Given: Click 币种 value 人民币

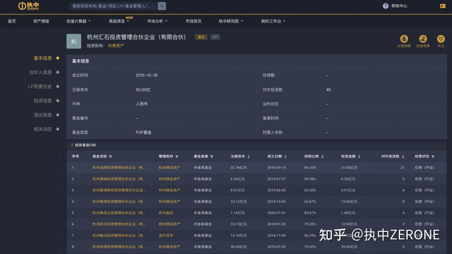Looking at the screenshot, I should pos(141,104).
